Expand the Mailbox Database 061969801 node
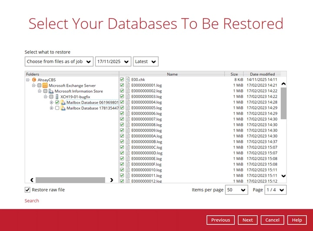This screenshot has width=313, height=231. point(51,102)
